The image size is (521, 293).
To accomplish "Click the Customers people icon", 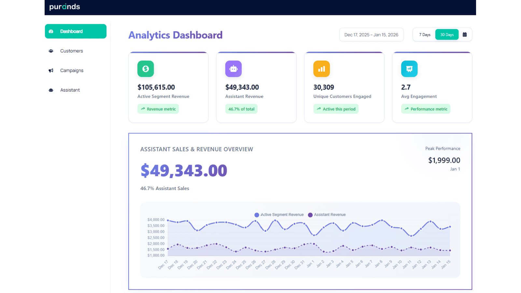I will tap(51, 51).
